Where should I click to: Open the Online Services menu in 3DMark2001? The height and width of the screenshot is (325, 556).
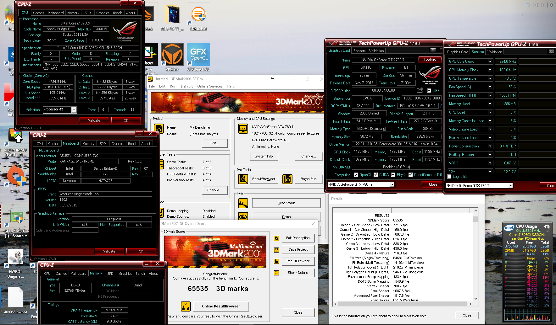210,86
